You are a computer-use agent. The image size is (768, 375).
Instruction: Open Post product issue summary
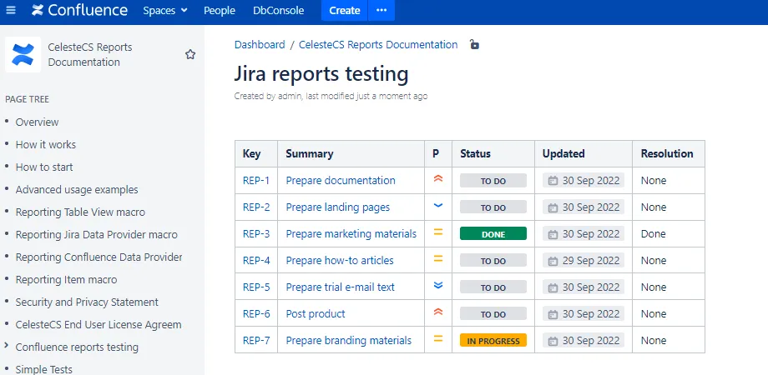(316, 314)
